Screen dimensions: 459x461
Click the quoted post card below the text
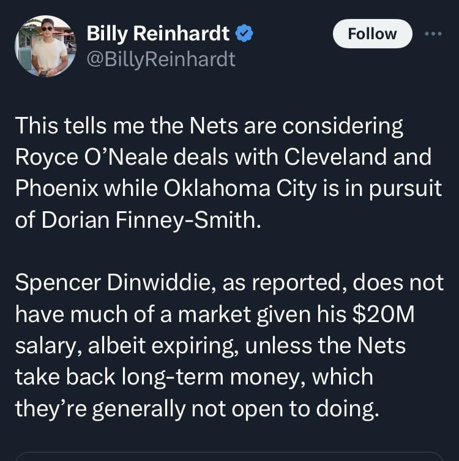(x=229, y=456)
